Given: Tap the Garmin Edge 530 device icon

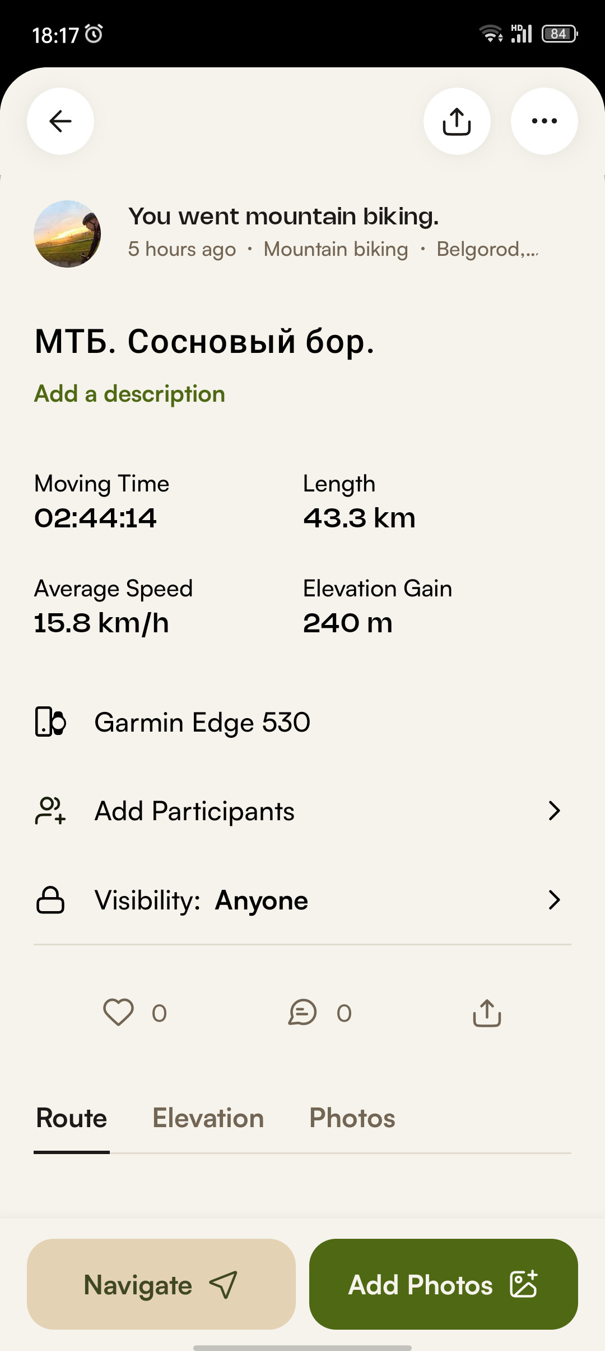Looking at the screenshot, I should 50,722.
